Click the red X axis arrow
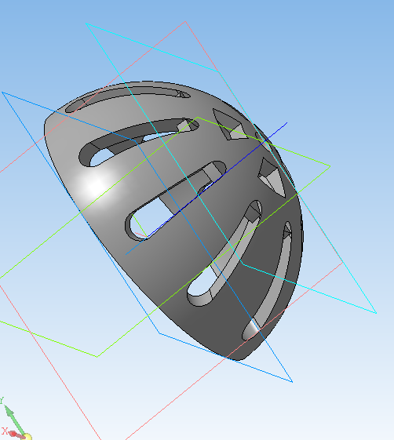The width and height of the screenshot is (394, 440). [15, 434]
